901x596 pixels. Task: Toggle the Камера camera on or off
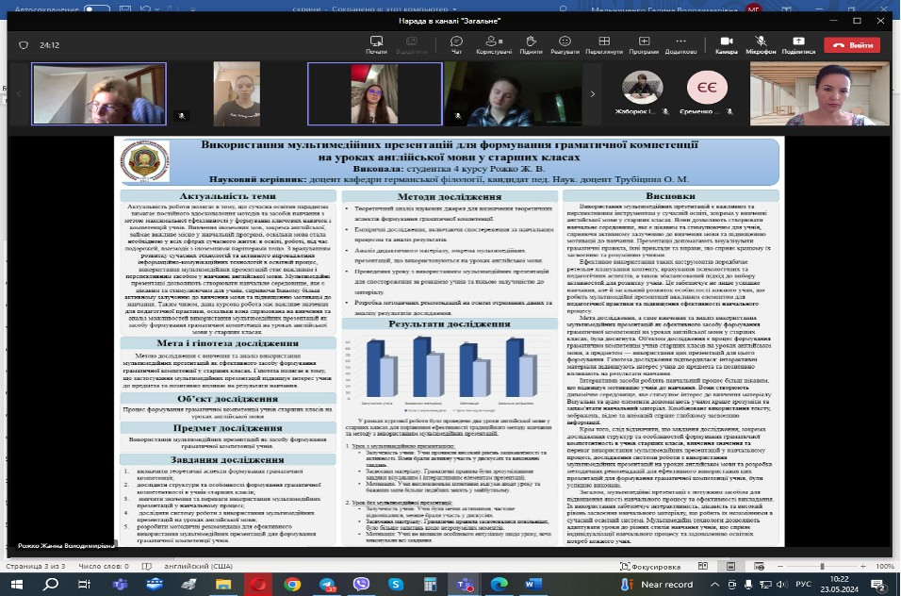pyautogui.click(x=726, y=44)
